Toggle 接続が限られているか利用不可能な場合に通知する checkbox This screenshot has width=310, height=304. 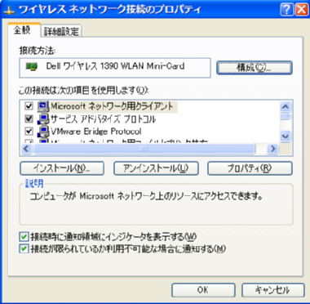point(24,248)
